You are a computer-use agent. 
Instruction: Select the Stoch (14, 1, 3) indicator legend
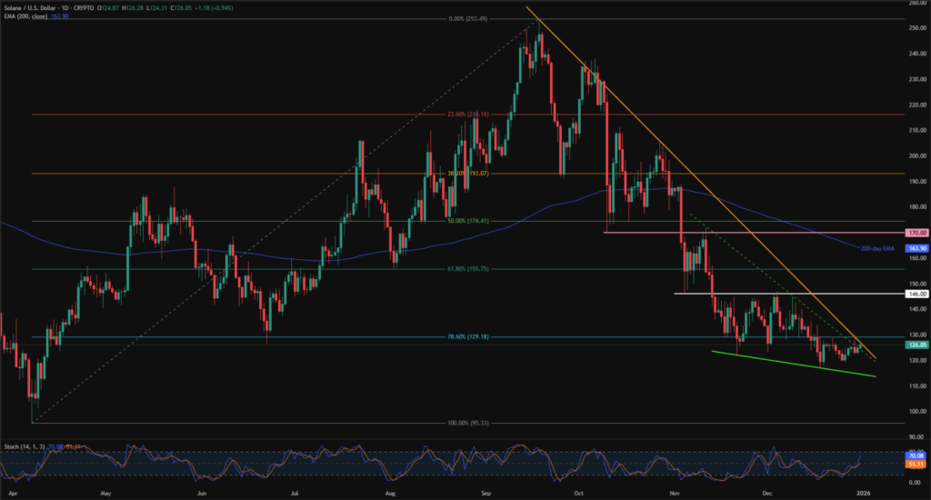point(25,446)
